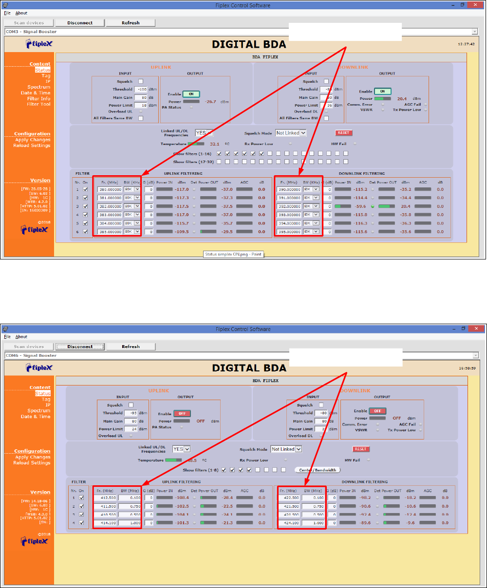Click the top fiplex logo in the COM3 window
Viewport: 487px width, 588px height.
coord(39,44)
